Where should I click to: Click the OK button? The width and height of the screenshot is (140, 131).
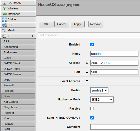(x=46, y=24)
